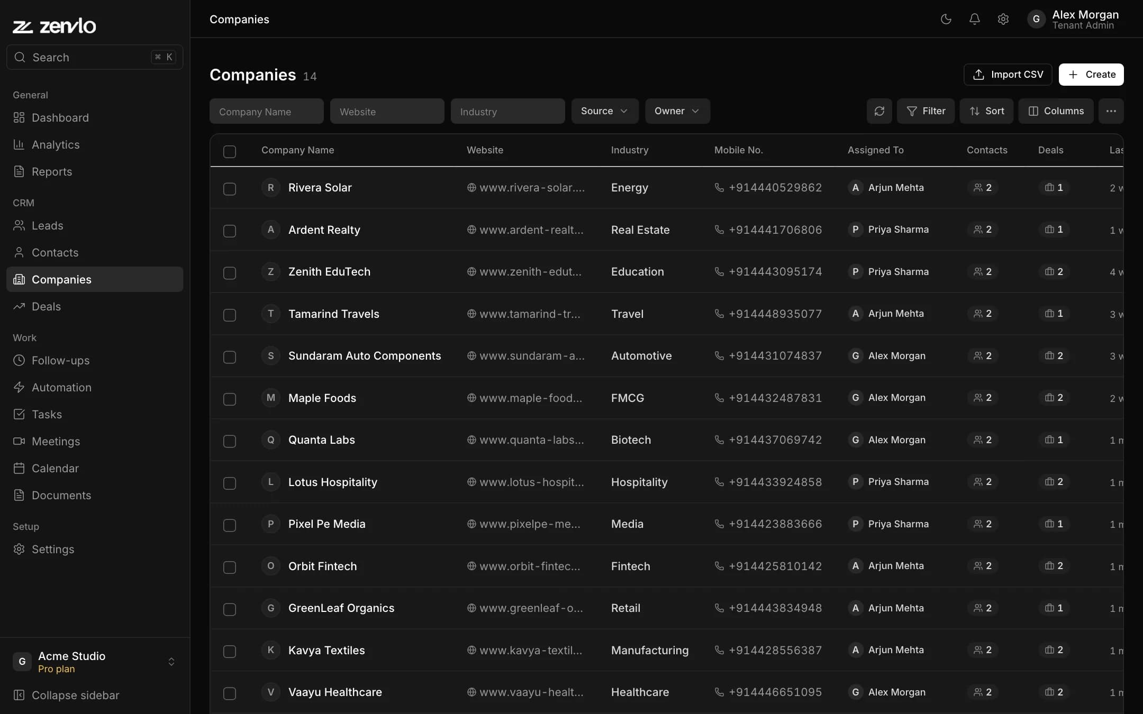Click deals badge in Quanta Labs row
1143x714 pixels.
(1054, 440)
